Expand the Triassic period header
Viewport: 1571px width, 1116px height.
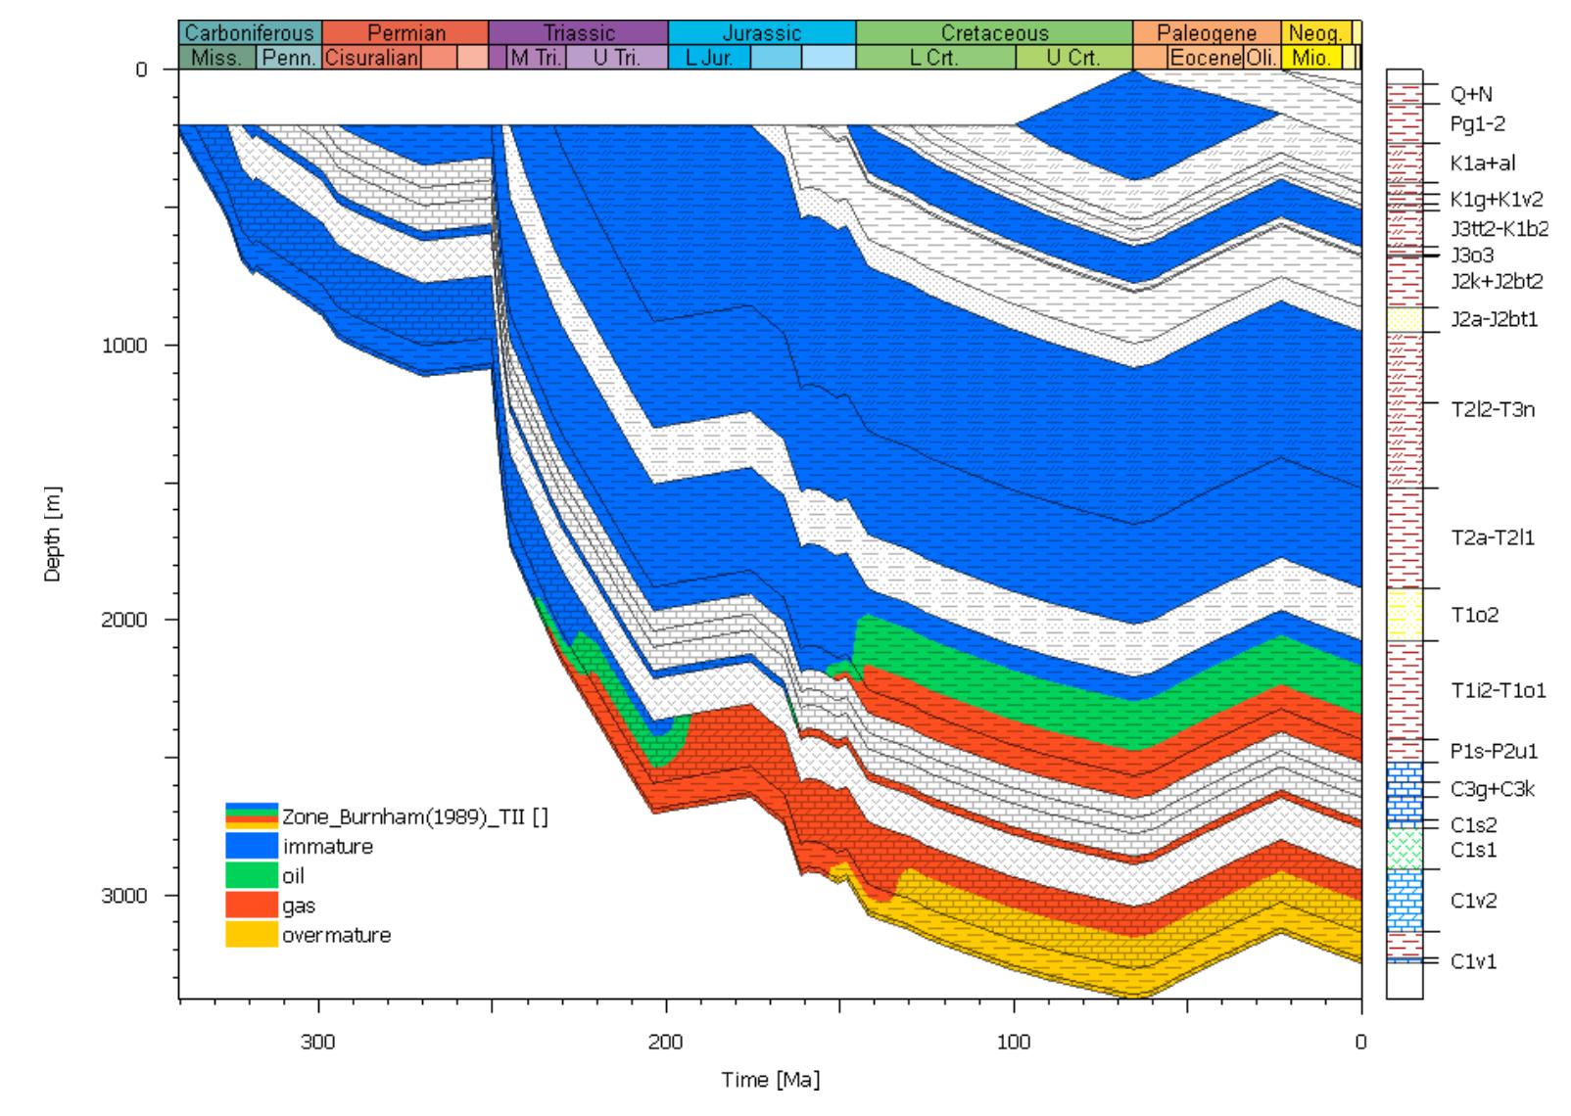pyautogui.click(x=578, y=31)
